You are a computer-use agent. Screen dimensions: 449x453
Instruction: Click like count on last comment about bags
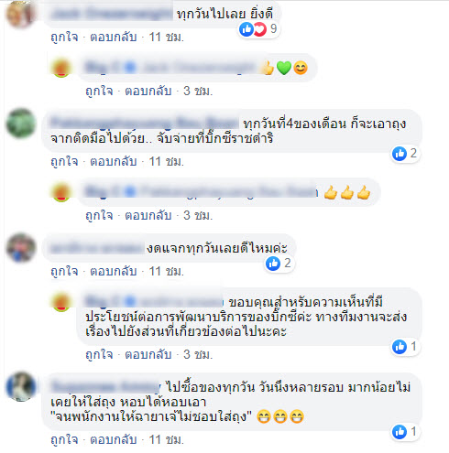(x=405, y=432)
